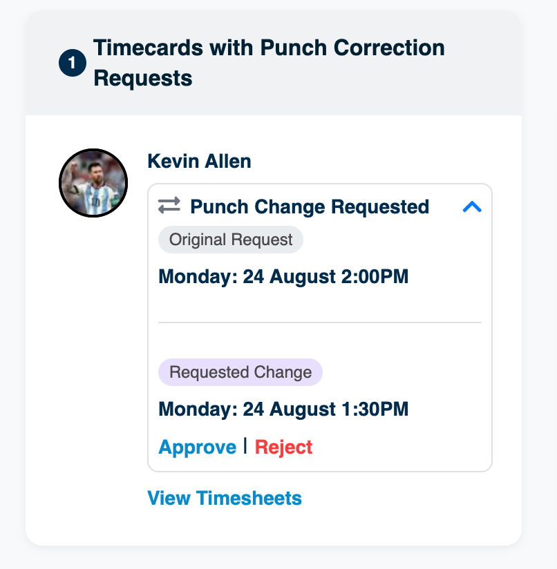Click blank space beside View Timesheets
Image resolution: width=557 pixels, height=569 pixels.
399,498
